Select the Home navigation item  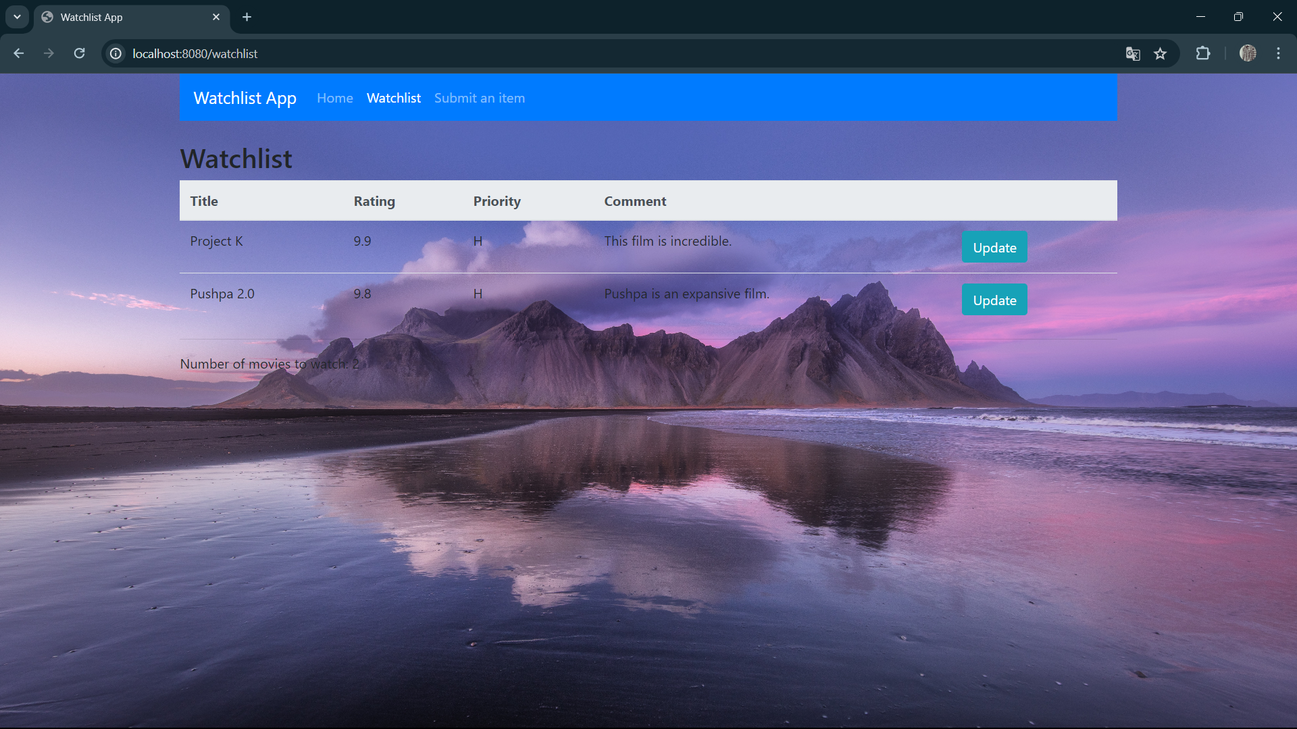click(334, 98)
